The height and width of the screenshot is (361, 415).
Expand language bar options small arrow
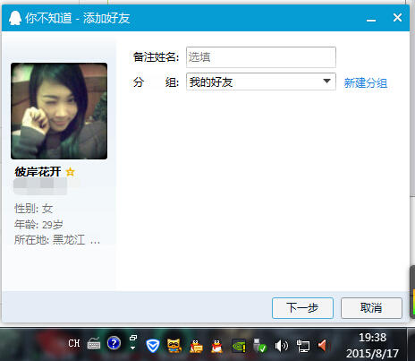click(133, 348)
